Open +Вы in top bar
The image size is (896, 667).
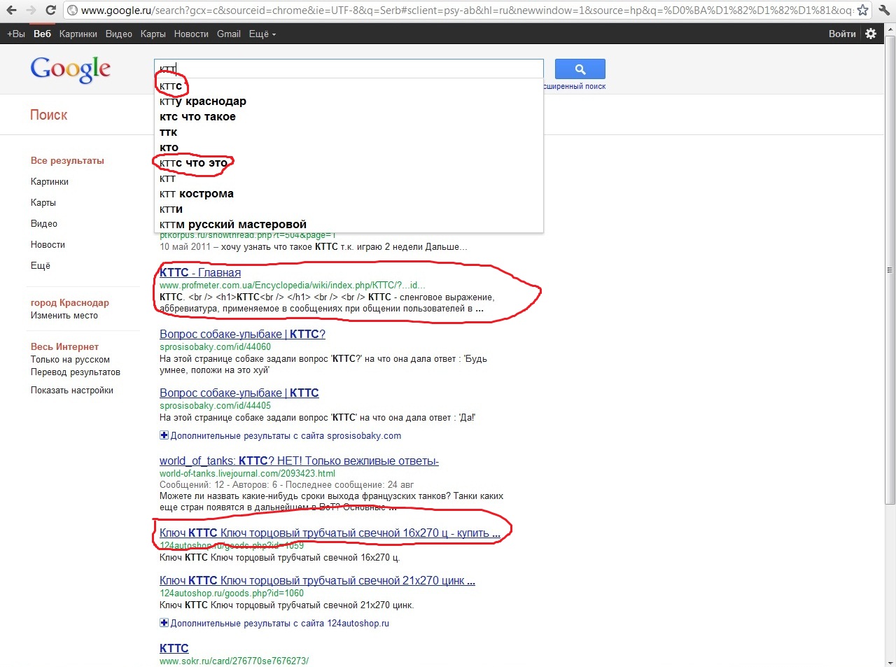(x=15, y=34)
